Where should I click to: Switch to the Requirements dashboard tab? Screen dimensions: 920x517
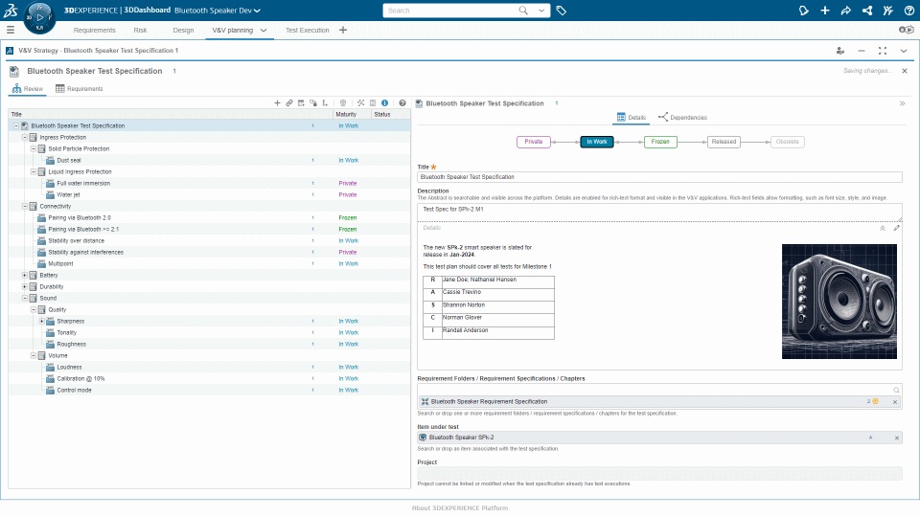(x=95, y=31)
